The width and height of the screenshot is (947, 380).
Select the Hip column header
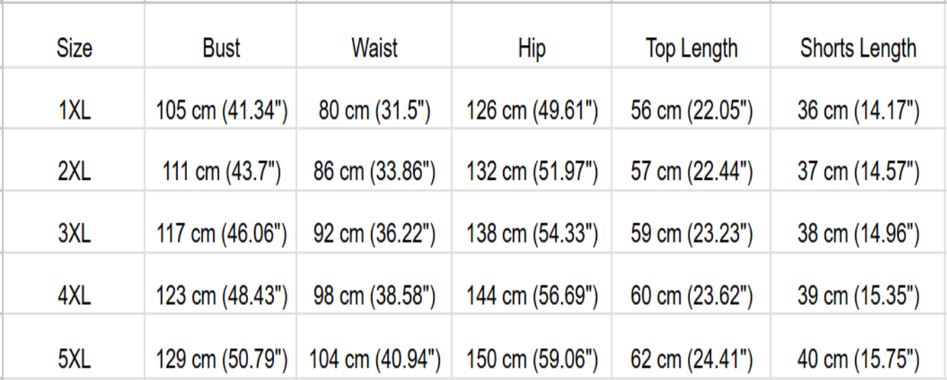click(532, 48)
